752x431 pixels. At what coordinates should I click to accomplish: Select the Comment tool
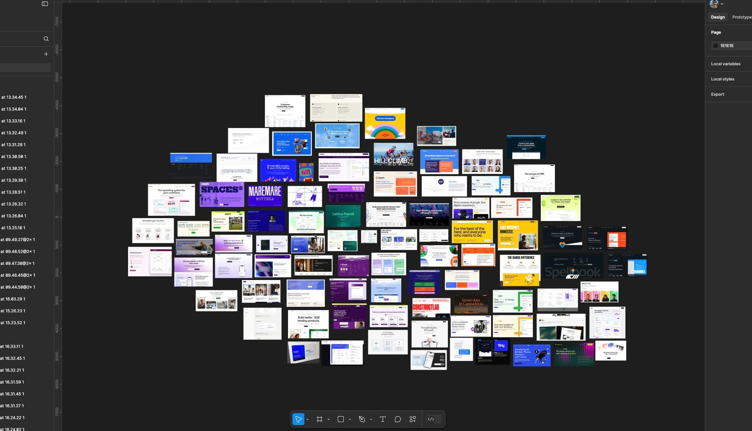click(x=398, y=419)
